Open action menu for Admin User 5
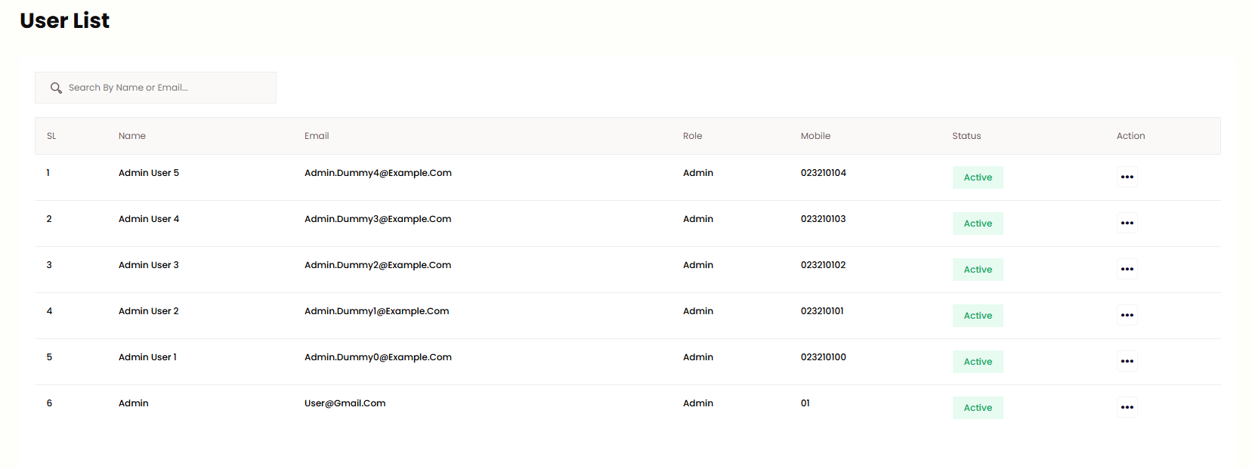Image resolution: width=1252 pixels, height=469 pixels. (1127, 177)
